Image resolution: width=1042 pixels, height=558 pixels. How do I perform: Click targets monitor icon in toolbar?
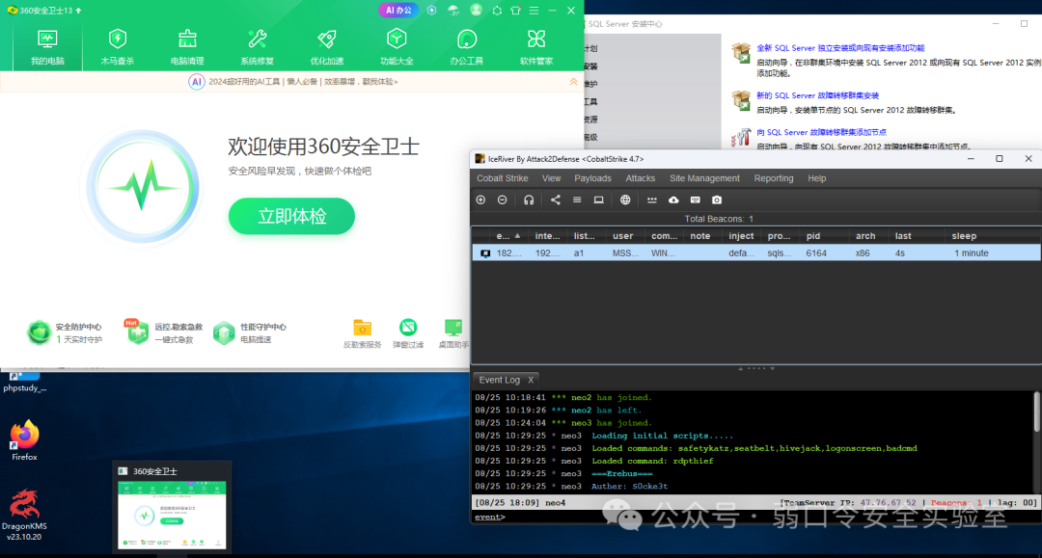599,199
